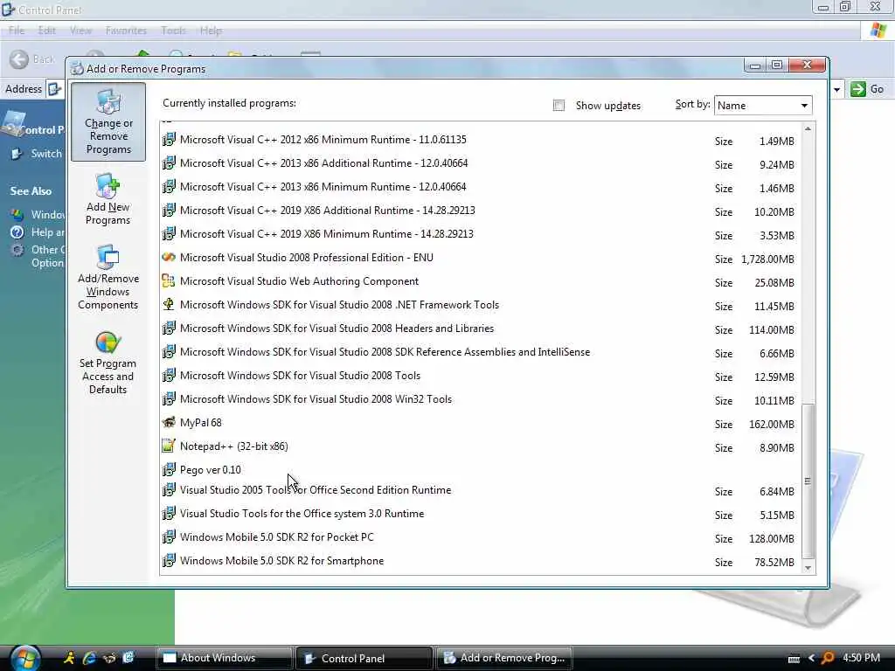Click Back button in Control Panel toolbar
Viewport: 895px width, 671px height.
point(32,59)
